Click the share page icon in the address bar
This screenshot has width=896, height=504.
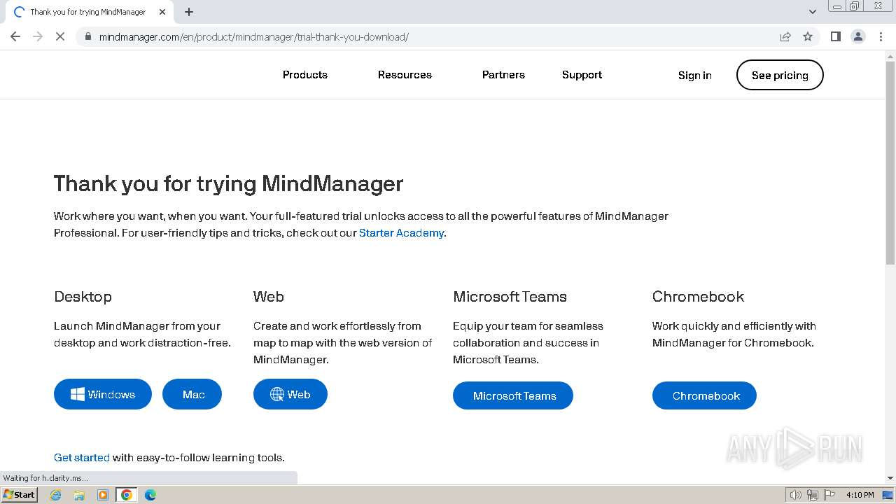(785, 36)
